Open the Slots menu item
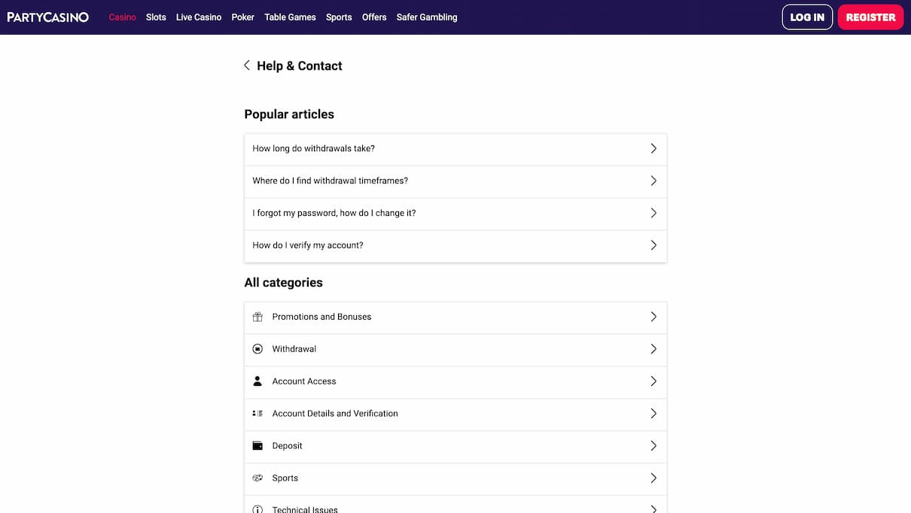The width and height of the screenshot is (911, 513). tap(156, 17)
